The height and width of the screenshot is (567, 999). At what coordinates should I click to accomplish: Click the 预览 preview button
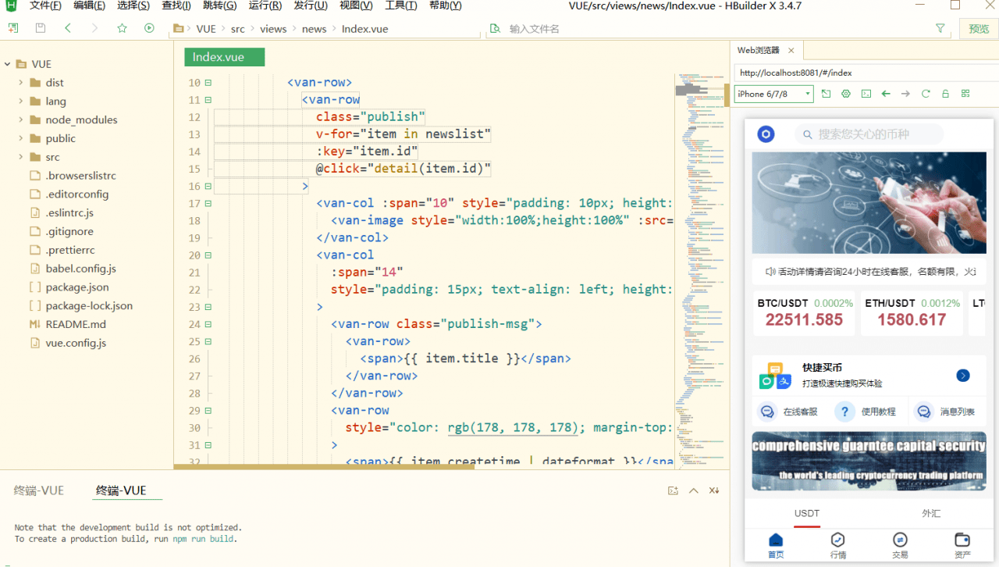tap(979, 29)
